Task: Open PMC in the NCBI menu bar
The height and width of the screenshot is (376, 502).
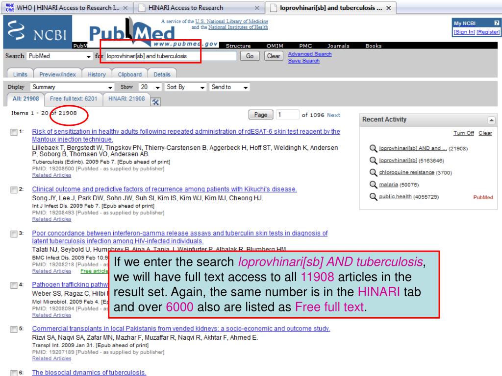Action: point(305,46)
